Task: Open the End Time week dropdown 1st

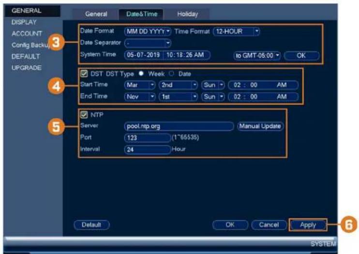Action: tap(178, 97)
